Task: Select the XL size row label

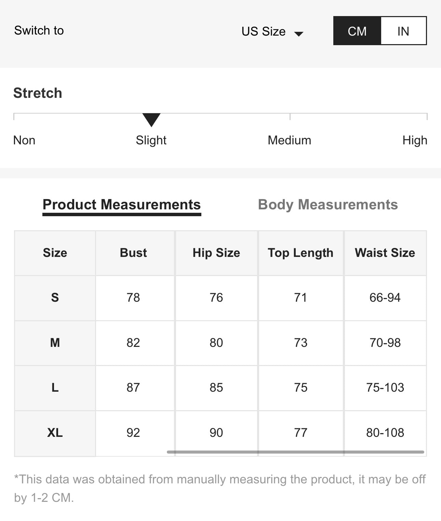Action: [x=55, y=433]
